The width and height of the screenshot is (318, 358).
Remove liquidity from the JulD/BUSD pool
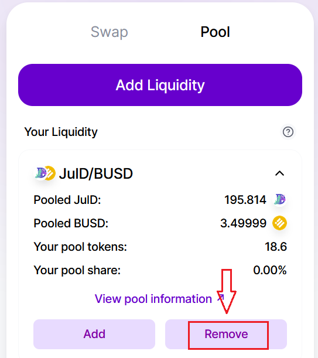pos(226,334)
